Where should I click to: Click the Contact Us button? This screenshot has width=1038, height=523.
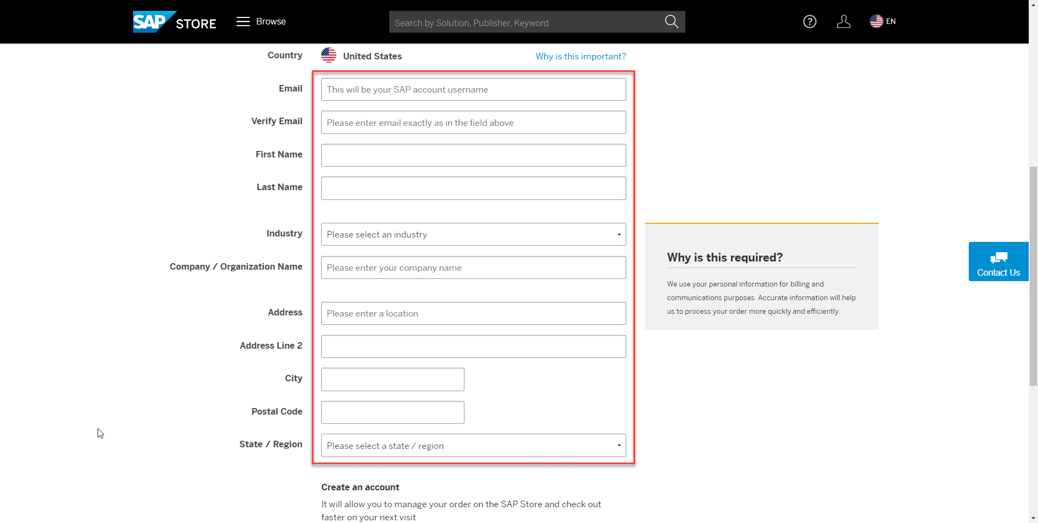click(999, 261)
